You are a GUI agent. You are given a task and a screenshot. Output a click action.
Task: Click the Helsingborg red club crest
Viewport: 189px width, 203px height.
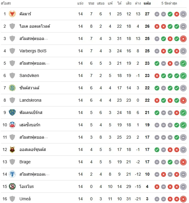click(12, 125)
